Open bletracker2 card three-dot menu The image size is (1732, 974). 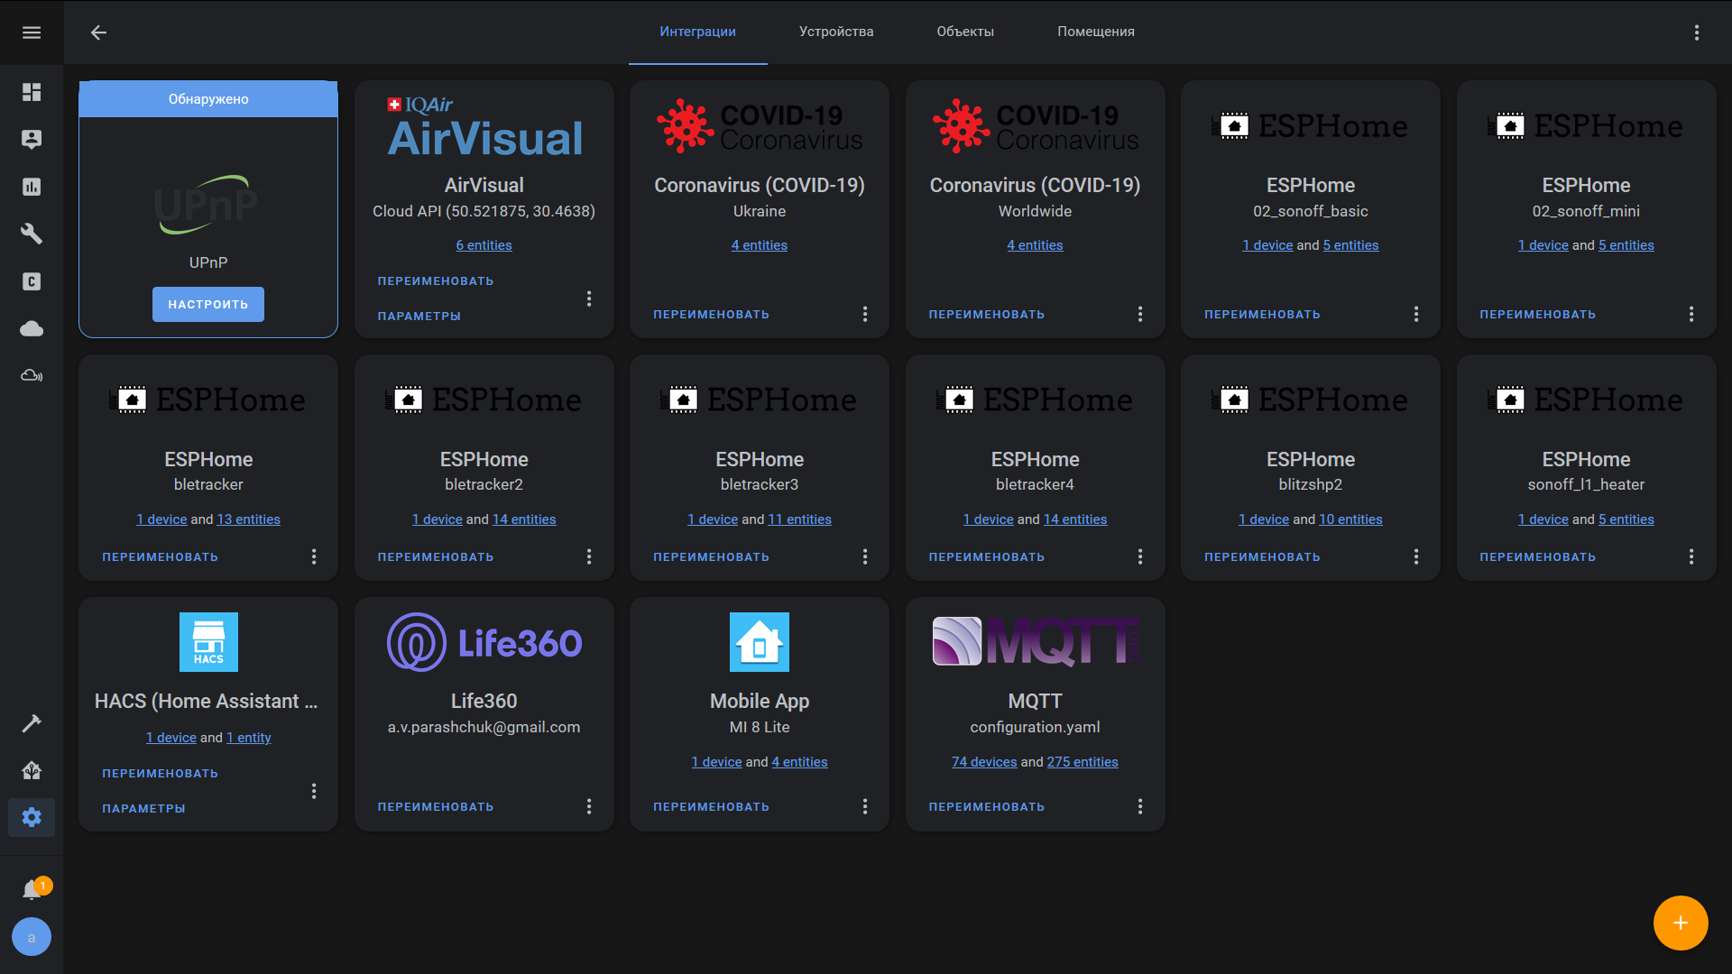[x=589, y=556]
